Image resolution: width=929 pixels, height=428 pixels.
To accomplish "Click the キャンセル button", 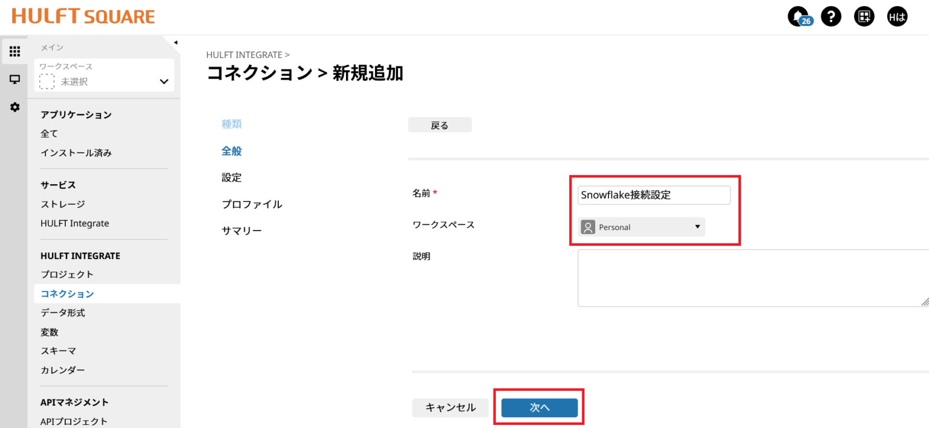I will click(450, 407).
